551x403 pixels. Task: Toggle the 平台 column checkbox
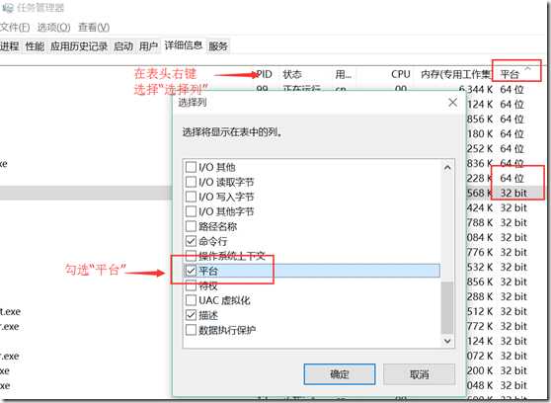191,271
